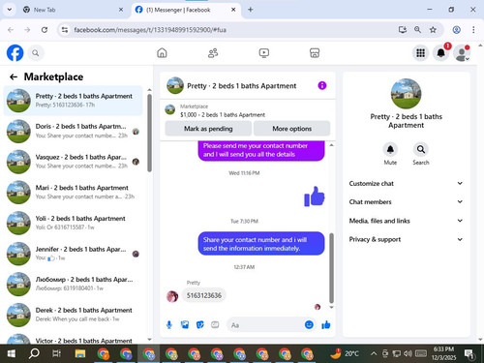Open conversation info purple icon
This screenshot has height=363, width=484.
tap(322, 85)
